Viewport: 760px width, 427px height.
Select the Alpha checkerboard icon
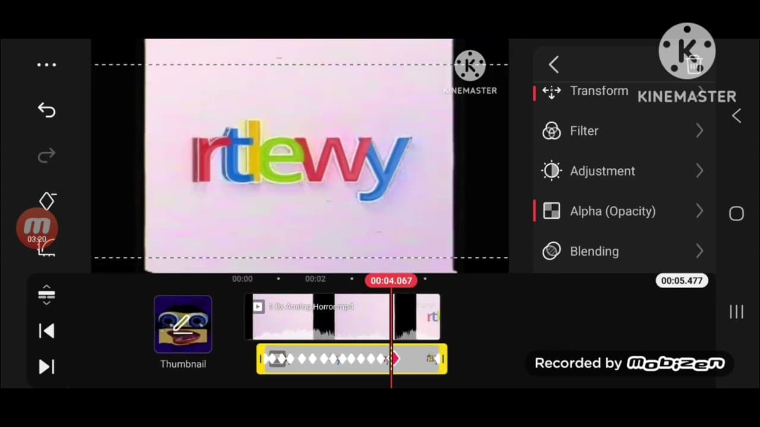pos(552,211)
